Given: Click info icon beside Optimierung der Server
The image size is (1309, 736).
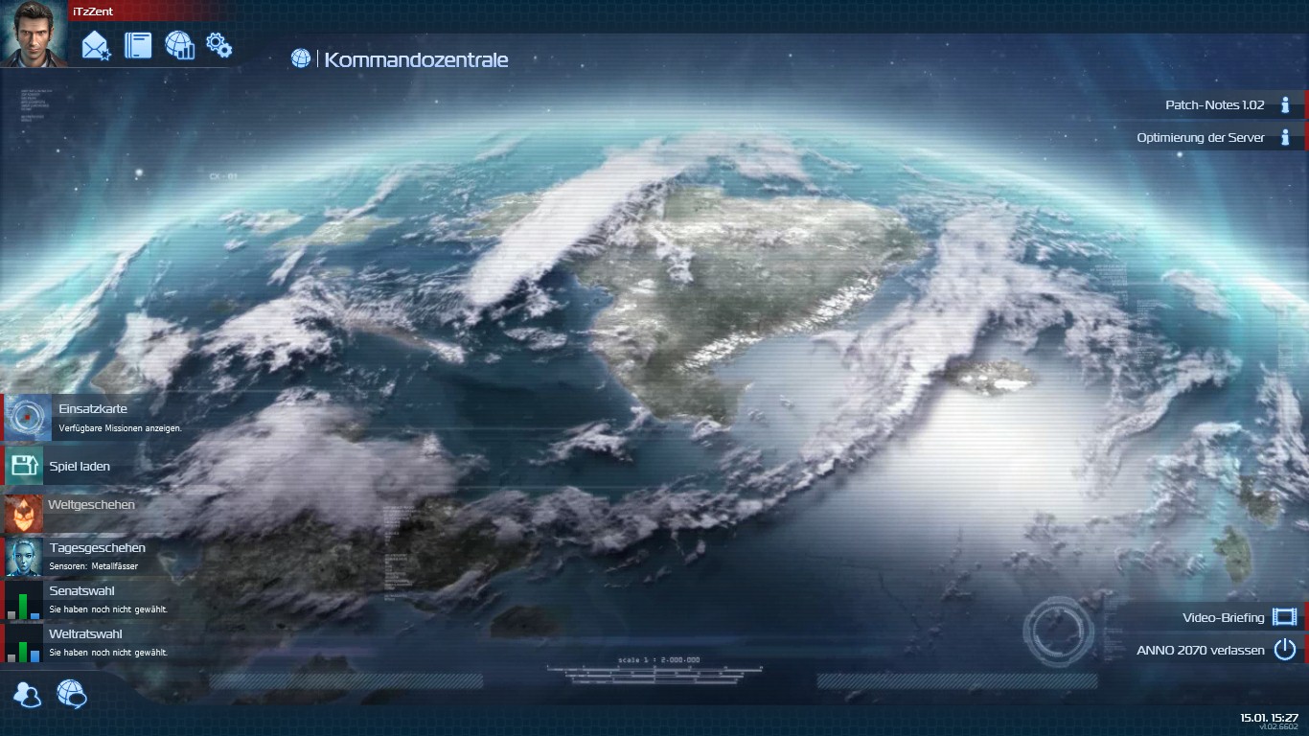Looking at the screenshot, I should (x=1286, y=137).
